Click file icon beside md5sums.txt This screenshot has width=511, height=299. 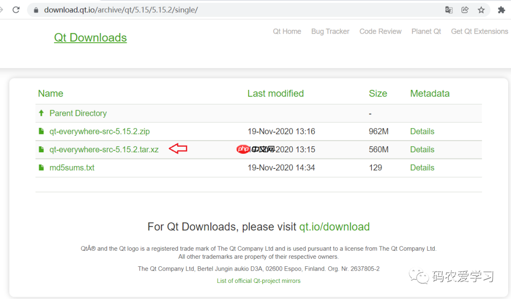[x=41, y=167]
